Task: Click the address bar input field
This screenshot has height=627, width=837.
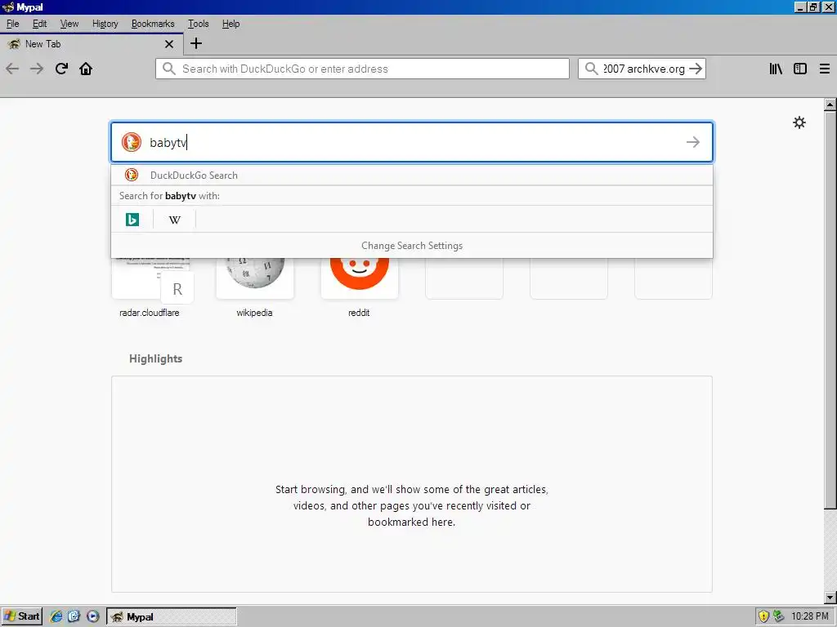Action: click(x=363, y=69)
